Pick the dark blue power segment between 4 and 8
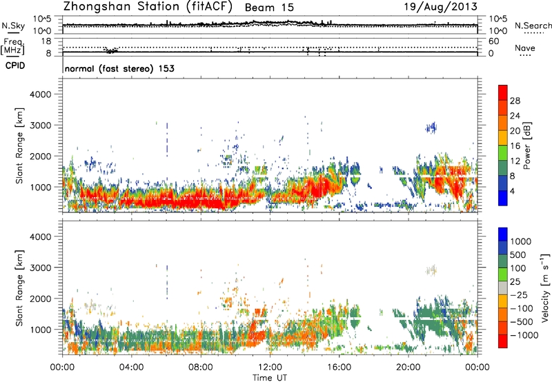The image size is (552, 382). pyautogui.click(x=503, y=183)
